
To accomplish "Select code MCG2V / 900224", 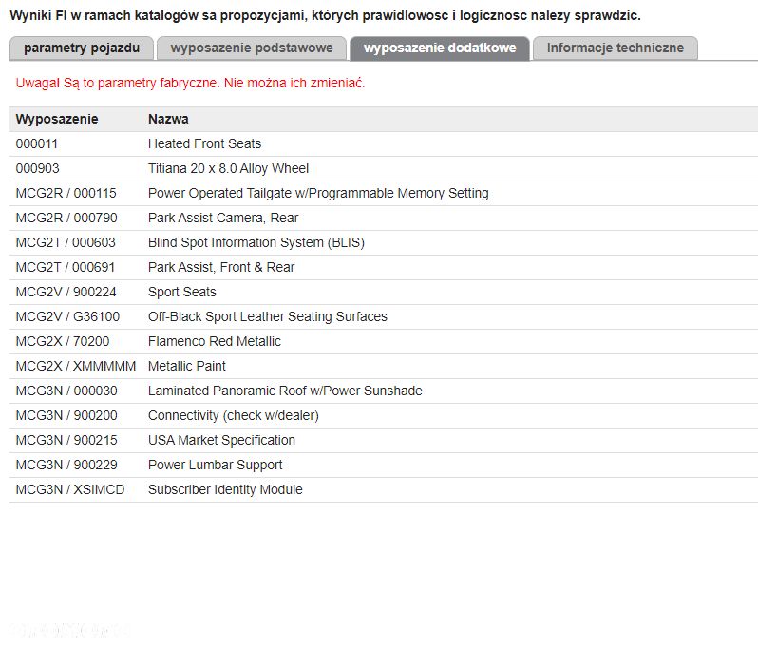I will [66, 292].
